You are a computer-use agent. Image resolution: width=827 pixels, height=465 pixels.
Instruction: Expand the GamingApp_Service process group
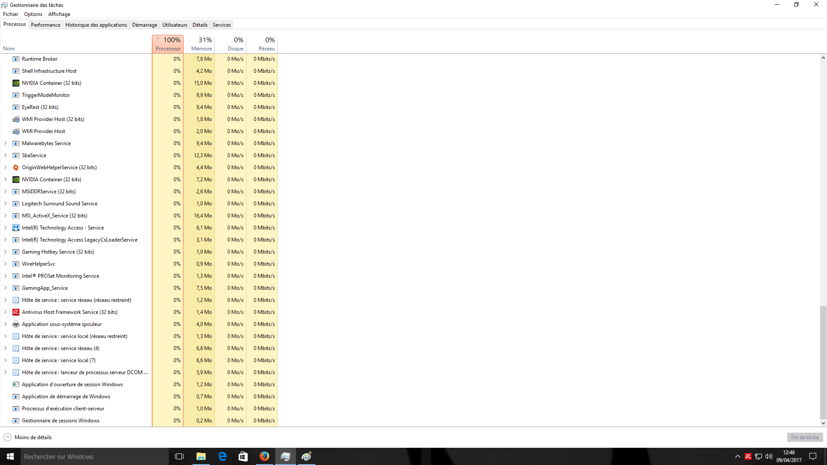coord(5,288)
